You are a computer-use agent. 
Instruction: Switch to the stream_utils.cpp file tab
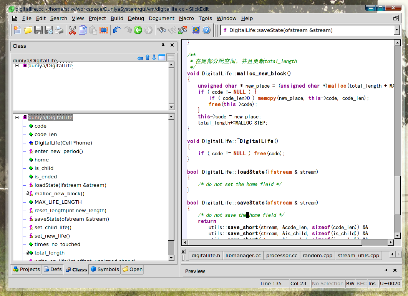click(358, 255)
